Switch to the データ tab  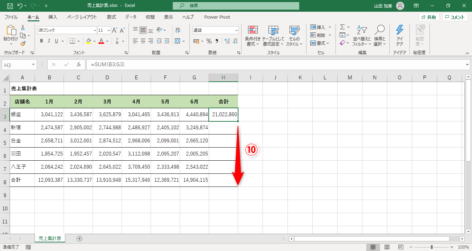[131, 17]
